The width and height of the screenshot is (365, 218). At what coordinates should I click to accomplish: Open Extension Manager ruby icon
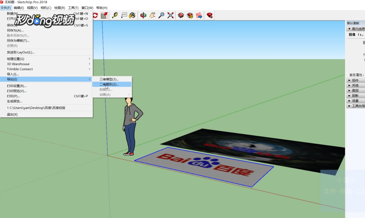tap(210, 15)
